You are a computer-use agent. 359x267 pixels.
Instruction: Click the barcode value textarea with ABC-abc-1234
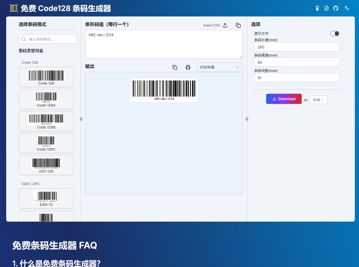click(164, 44)
